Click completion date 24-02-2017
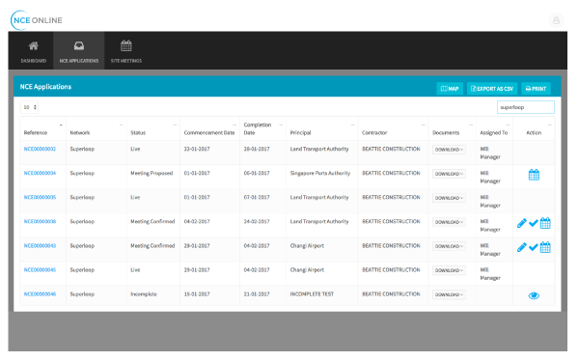Screen dimensions: 579x361 pos(257,221)
